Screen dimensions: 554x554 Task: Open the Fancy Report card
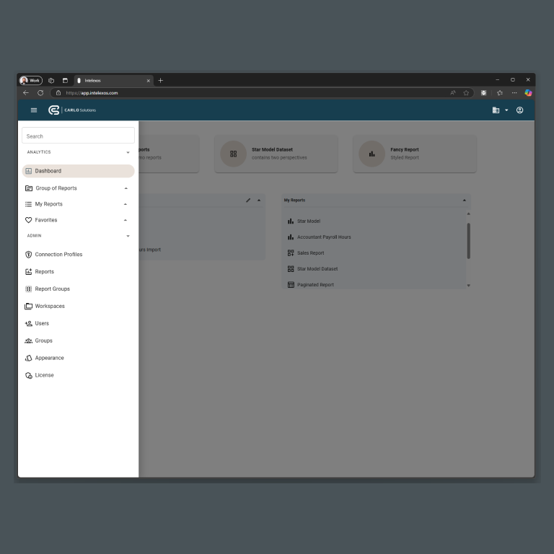click(x=415, y=154)
